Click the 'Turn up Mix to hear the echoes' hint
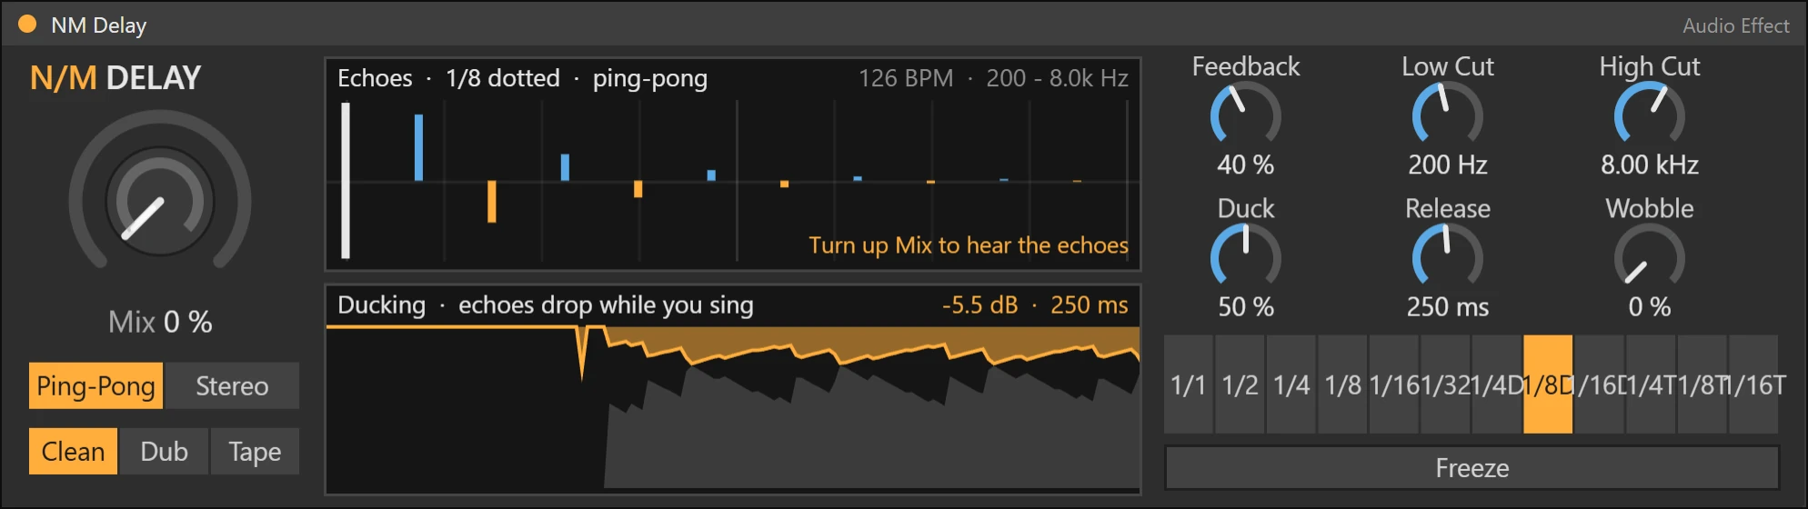Screen dimensions: 1808x509 (x=969, y=245)
